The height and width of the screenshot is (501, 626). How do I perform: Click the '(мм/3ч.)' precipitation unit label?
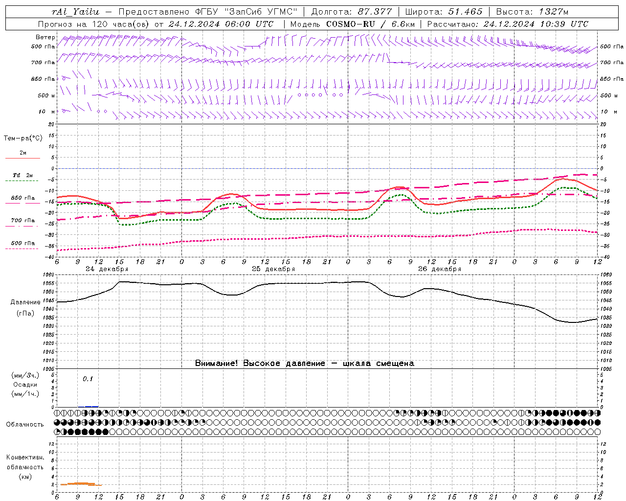coord(25,376)
